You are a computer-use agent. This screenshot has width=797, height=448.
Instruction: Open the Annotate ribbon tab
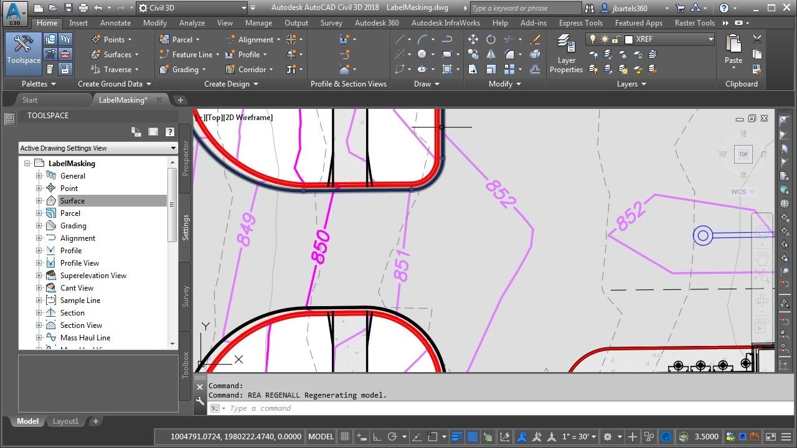click(x=116, y=23)
